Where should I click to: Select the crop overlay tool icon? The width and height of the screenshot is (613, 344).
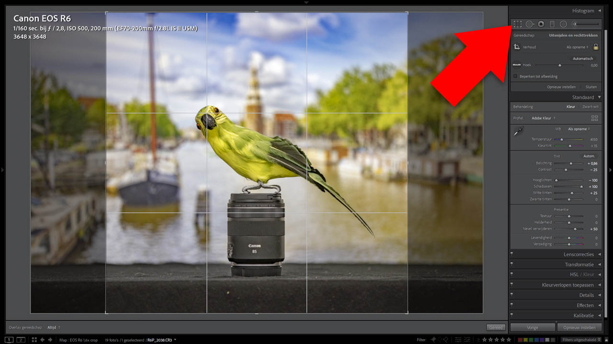click(518, 24)
